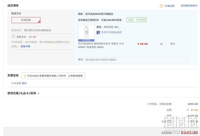The width and height of the screenshot is (200, 136).
Task: Expand 使用优惠/礼品卡/抵用 section
Action: pos(23,93)
